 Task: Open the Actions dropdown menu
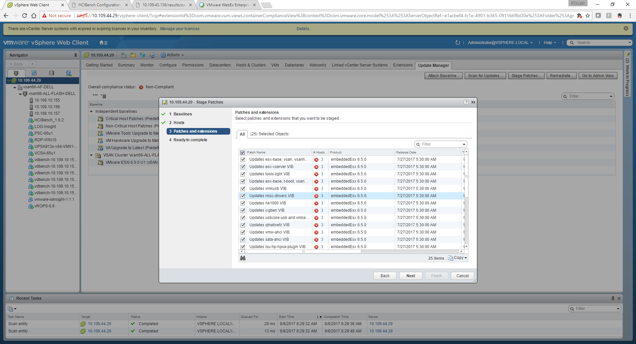tap(172, 55)
